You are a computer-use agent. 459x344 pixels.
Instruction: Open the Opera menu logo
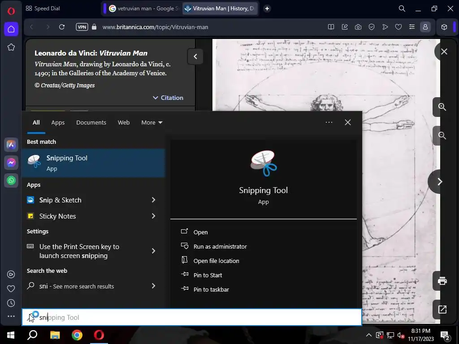11,11
